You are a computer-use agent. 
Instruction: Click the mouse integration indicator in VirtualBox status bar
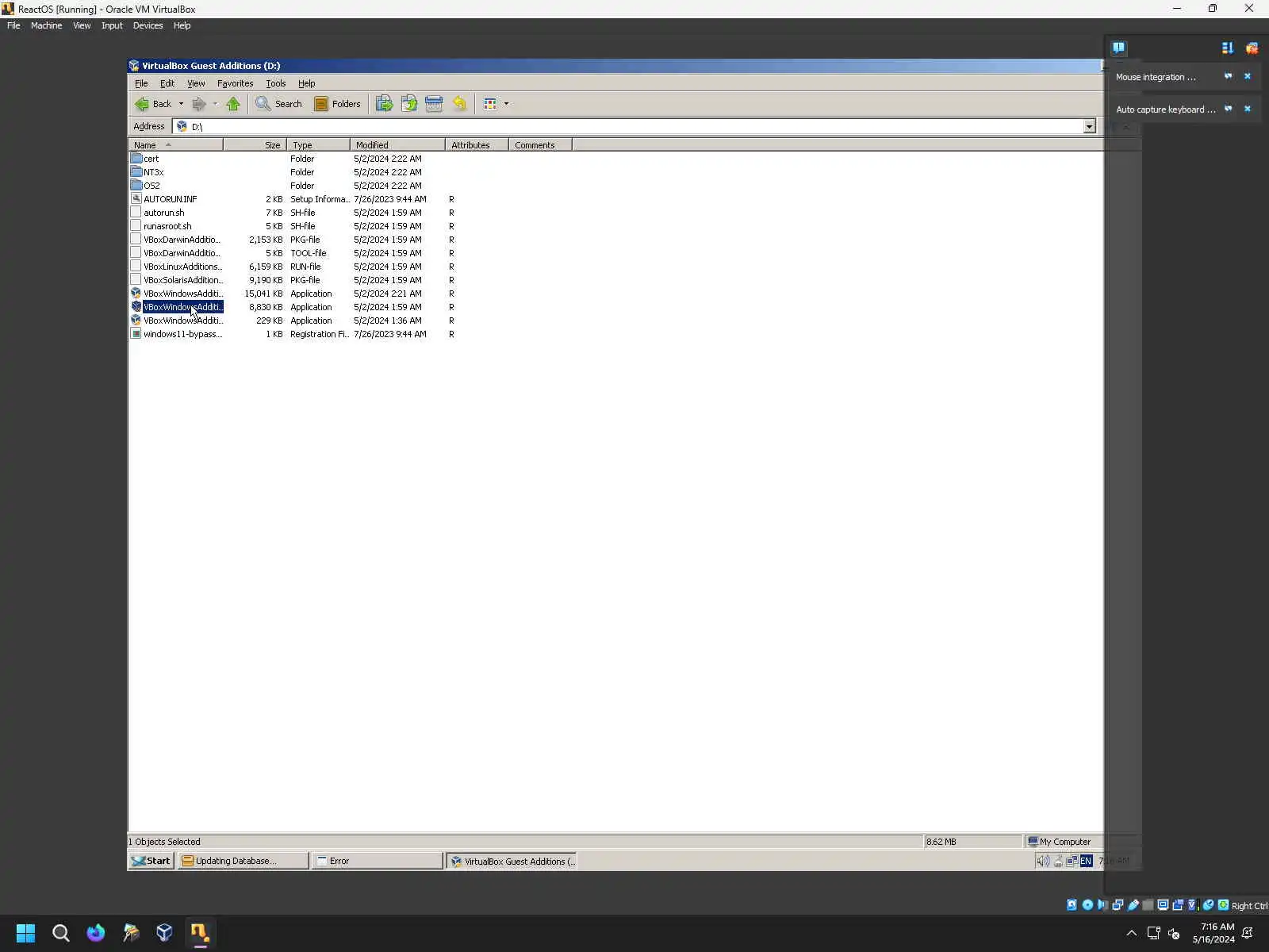[1208, 905]
